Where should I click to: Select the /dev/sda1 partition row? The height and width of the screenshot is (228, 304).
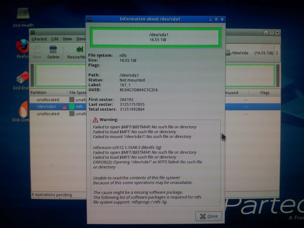pos(46,107)
